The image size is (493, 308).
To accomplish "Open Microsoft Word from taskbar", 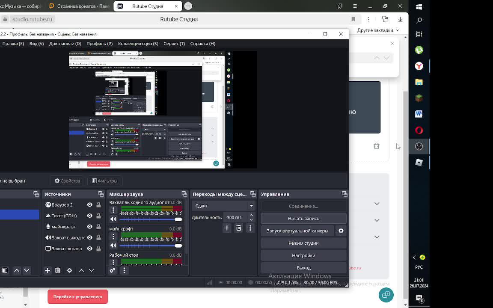I will [419, 114].
